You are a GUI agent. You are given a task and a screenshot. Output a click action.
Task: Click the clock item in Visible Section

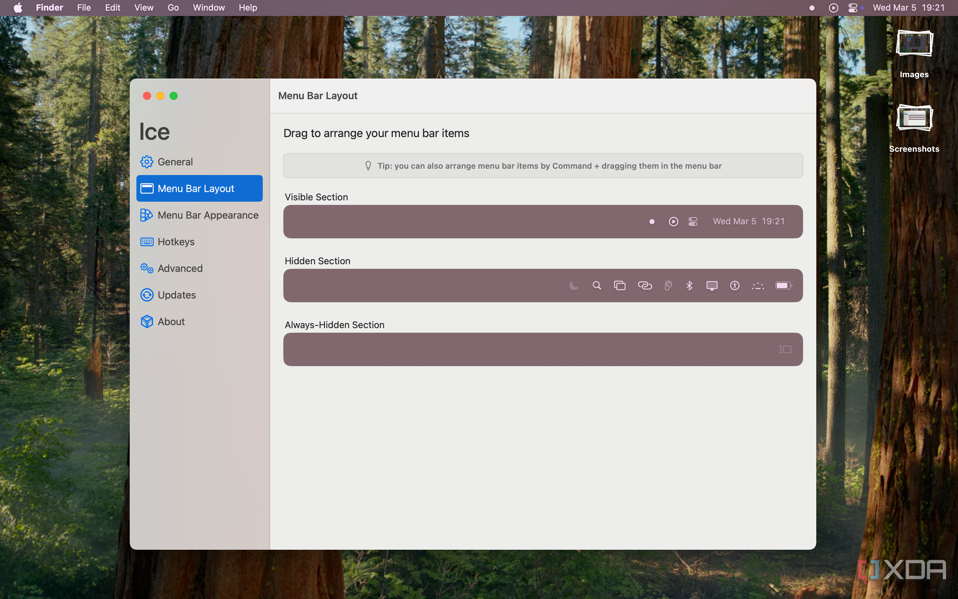coord(748,221)
